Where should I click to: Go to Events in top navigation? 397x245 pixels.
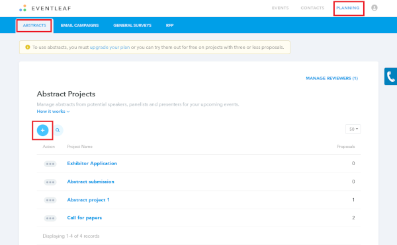pos(280,8)
